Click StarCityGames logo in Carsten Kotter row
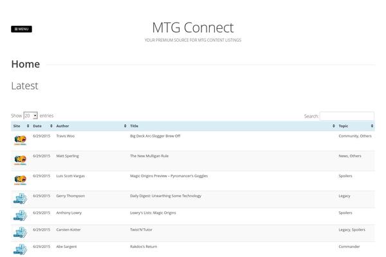Screen dimensions: 386x257 tap(20, 233)
